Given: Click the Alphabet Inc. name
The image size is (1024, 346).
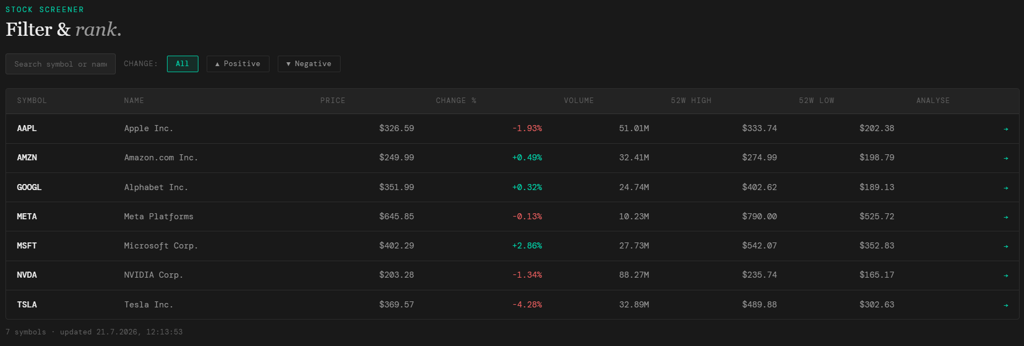Looking at the screenshot, I should [x=156, y=187].
